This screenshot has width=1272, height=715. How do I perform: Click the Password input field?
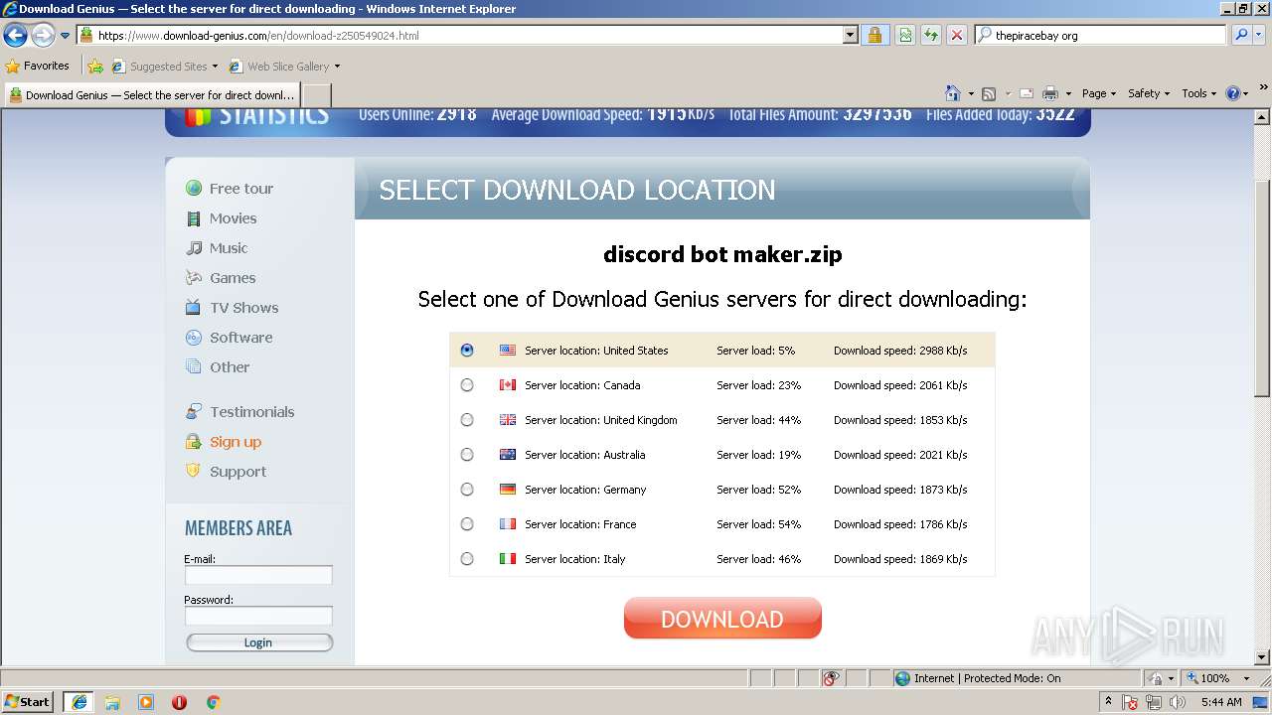click(258, 616)
